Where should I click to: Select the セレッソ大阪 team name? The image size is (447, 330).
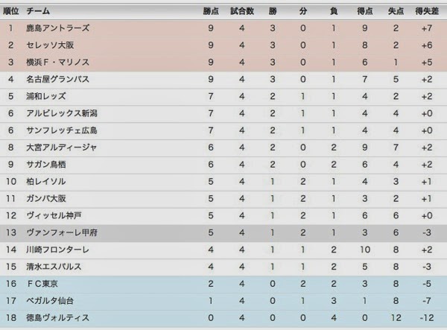(x=51, y=45)
